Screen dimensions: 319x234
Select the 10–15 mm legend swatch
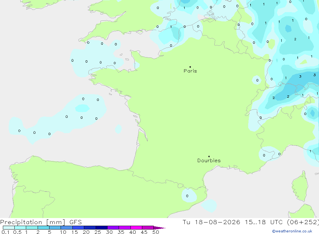point(67,228)
